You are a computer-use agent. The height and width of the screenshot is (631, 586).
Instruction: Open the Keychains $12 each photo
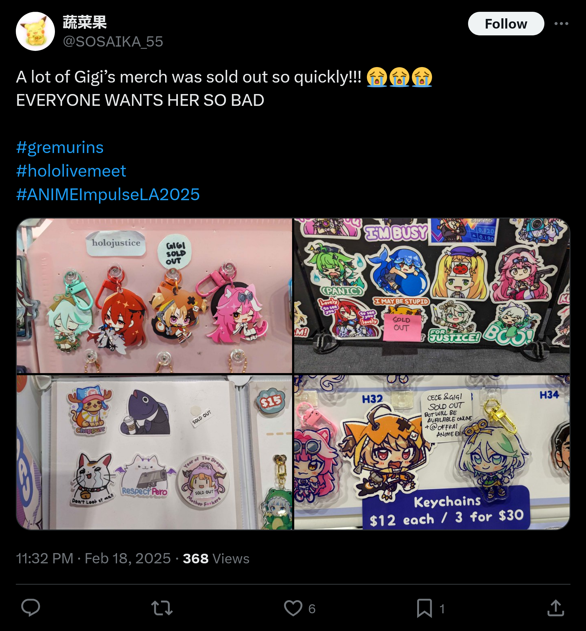[x=432, y=453]
